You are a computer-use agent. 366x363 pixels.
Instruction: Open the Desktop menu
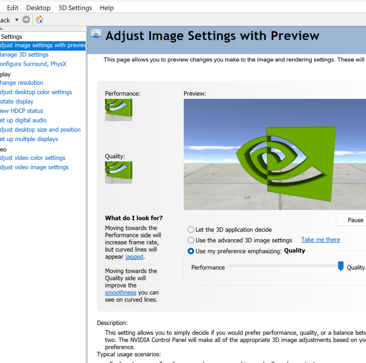[x=38, y=8]
